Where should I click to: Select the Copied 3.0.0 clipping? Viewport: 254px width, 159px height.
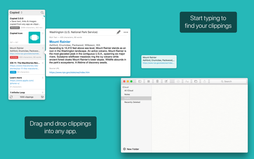[x=27, y=23]
